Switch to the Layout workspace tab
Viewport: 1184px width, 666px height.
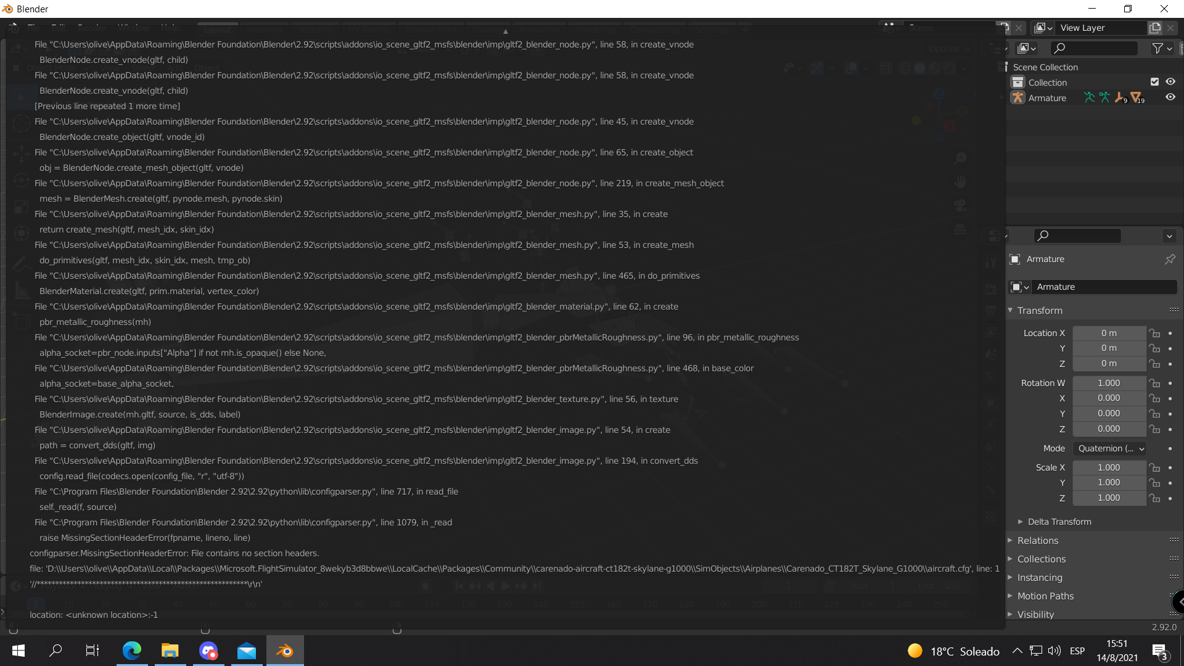pos(217,29)
